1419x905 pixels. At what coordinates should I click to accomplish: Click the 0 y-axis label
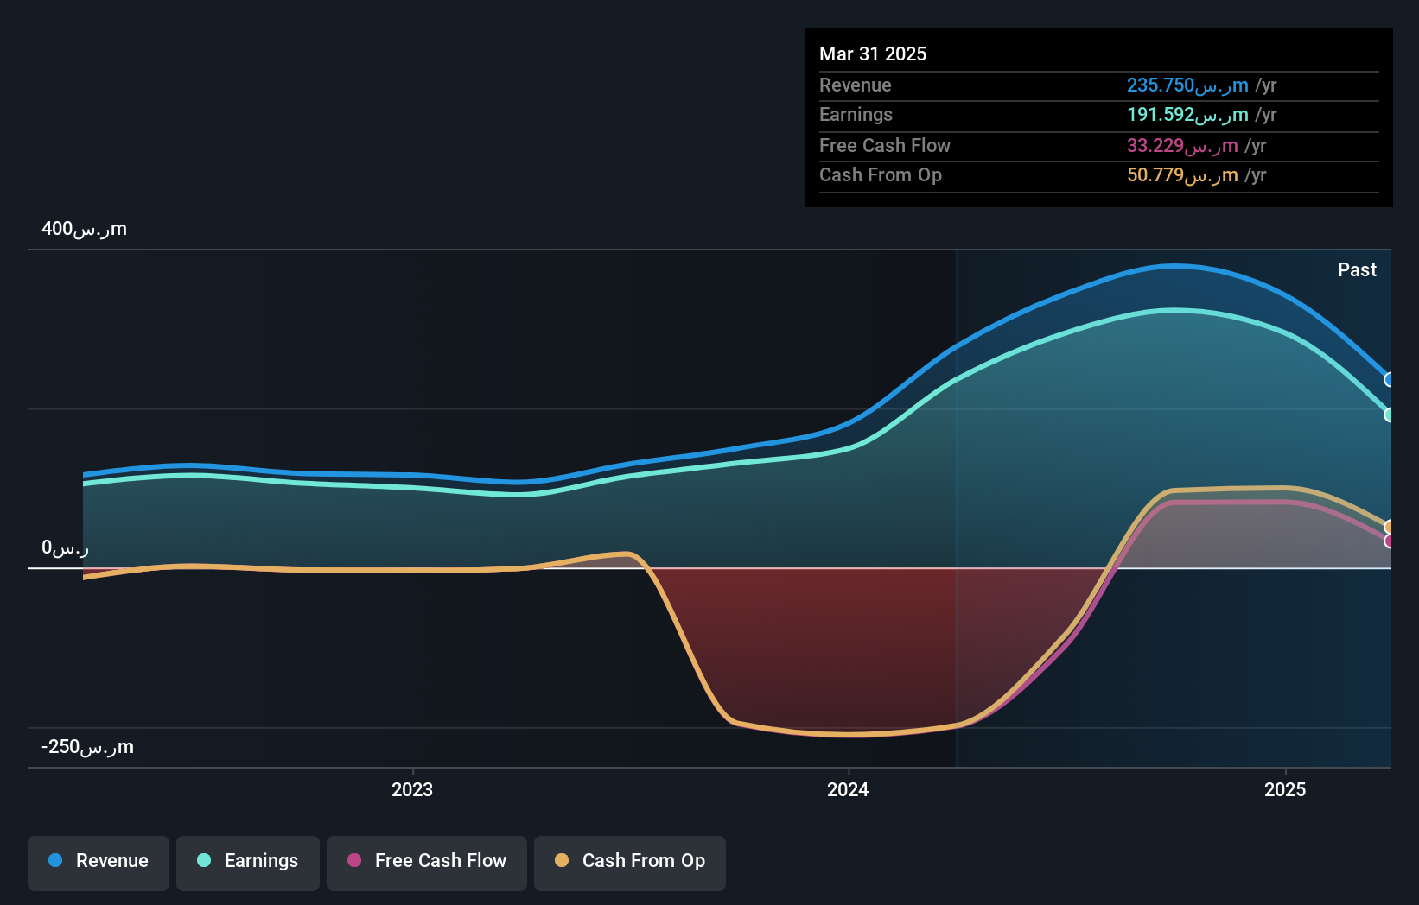click(65, 547)
